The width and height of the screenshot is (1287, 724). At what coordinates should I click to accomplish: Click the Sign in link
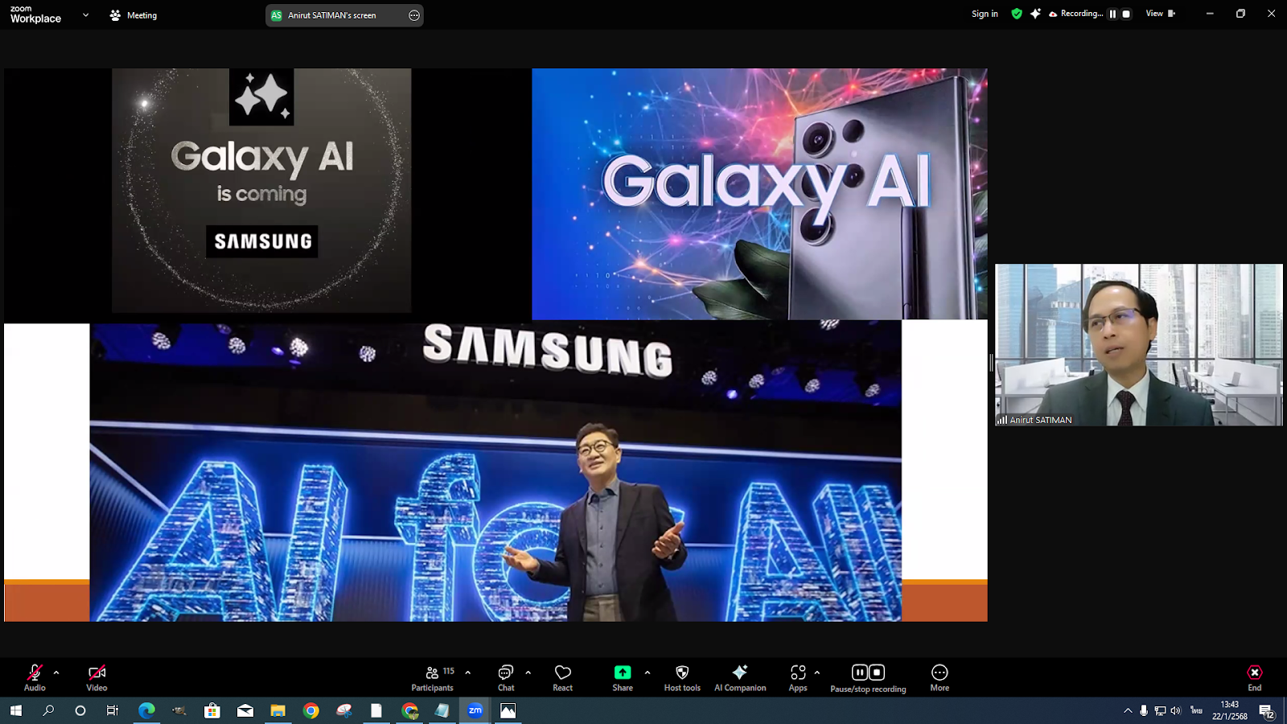coord(985,14)
